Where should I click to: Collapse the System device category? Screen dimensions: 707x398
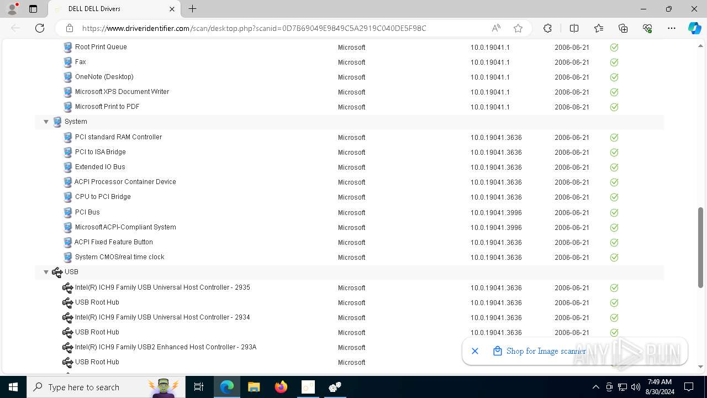point(46,122)
